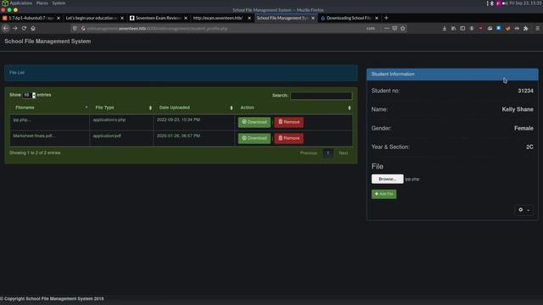Focus the file list Search field
This screenshot has height=305, width=543.
pos(322,96)
